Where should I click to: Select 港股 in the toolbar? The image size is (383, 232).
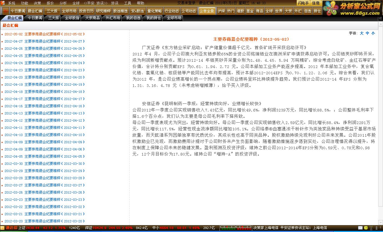(x=240, y=11)
